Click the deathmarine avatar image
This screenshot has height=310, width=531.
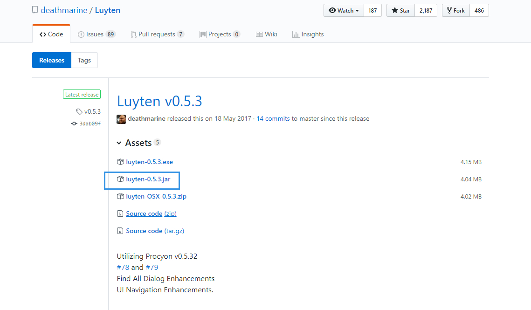pos(121,119)
